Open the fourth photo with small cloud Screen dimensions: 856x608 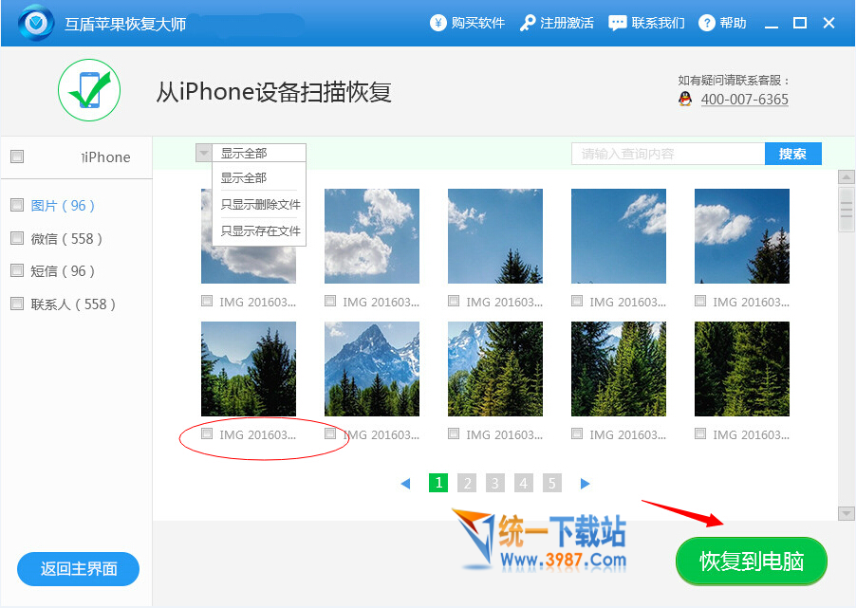(x=619, y=236)
